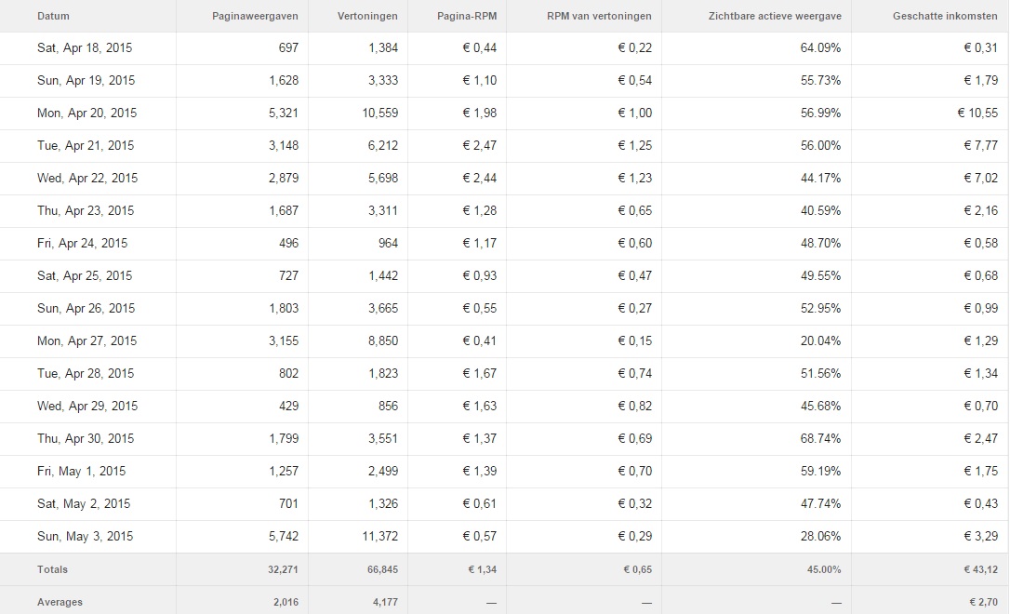The height and width of the screenshot is (614, 1010).
Task: Select the Fri, Apr 24, 2015 row
Action: (504, 244)
